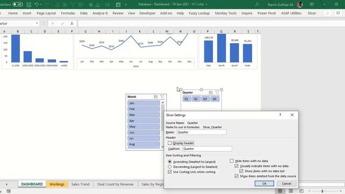Click the Slicer Settings help question mark
Viewport: 345px width, 194px height.
pos(280,115)
